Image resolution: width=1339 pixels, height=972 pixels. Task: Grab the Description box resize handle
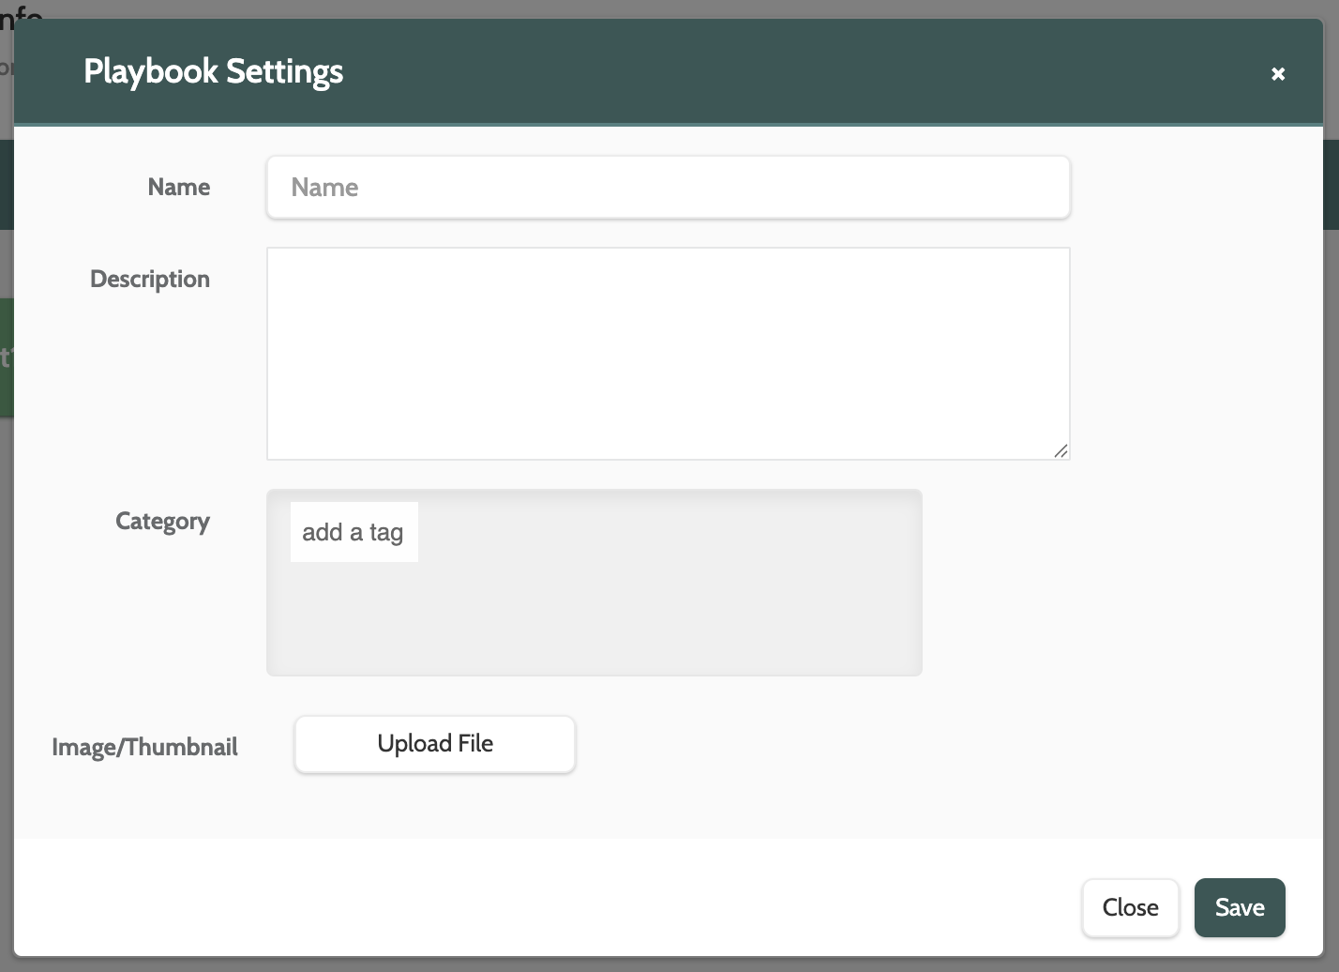tap(1061, 451)
